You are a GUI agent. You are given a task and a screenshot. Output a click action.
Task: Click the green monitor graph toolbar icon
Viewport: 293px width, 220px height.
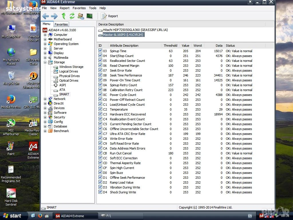pos(90,16)
